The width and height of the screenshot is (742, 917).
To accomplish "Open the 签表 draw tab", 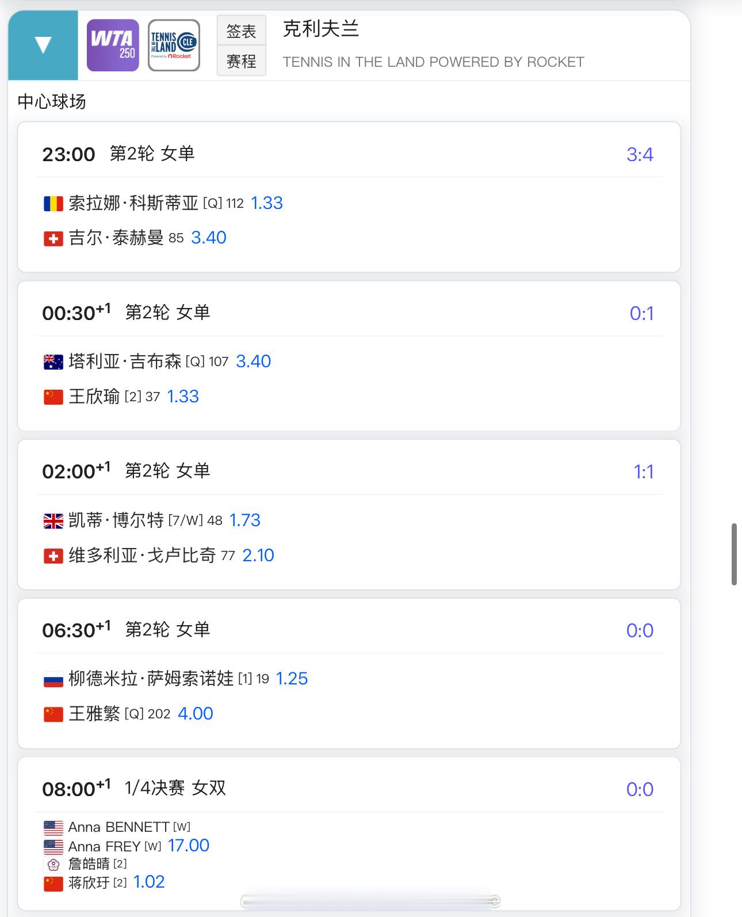I will pyautogui.click(x=241, y=31).
